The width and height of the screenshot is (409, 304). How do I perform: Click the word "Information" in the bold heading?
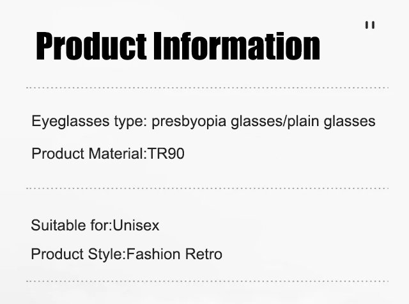(x=237, y=46)
